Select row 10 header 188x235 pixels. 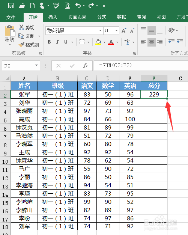5,161
